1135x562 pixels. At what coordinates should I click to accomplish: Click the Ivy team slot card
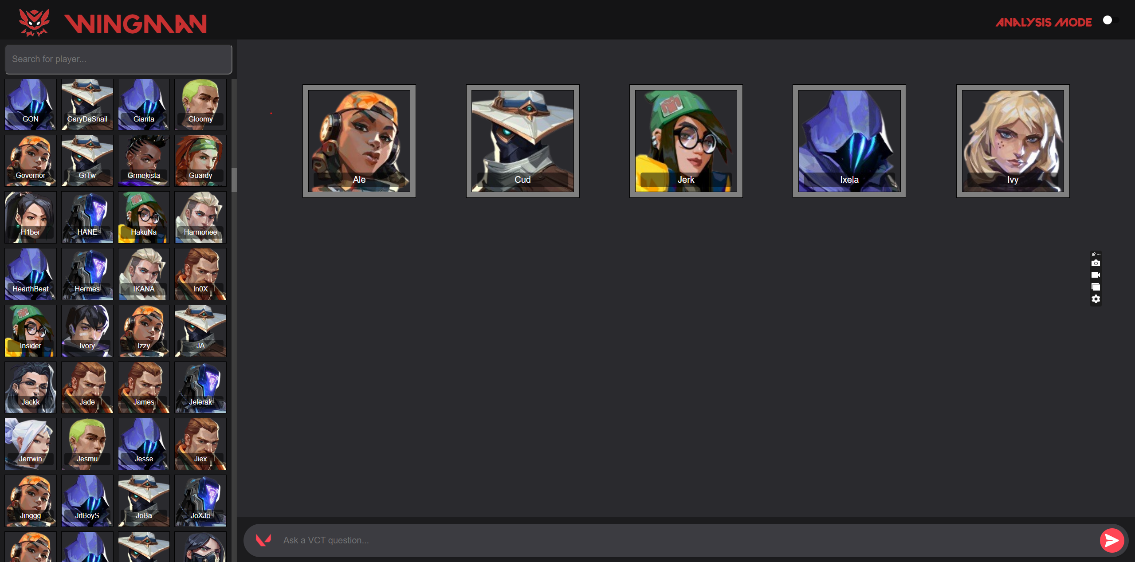click(x=1013, y=141)
